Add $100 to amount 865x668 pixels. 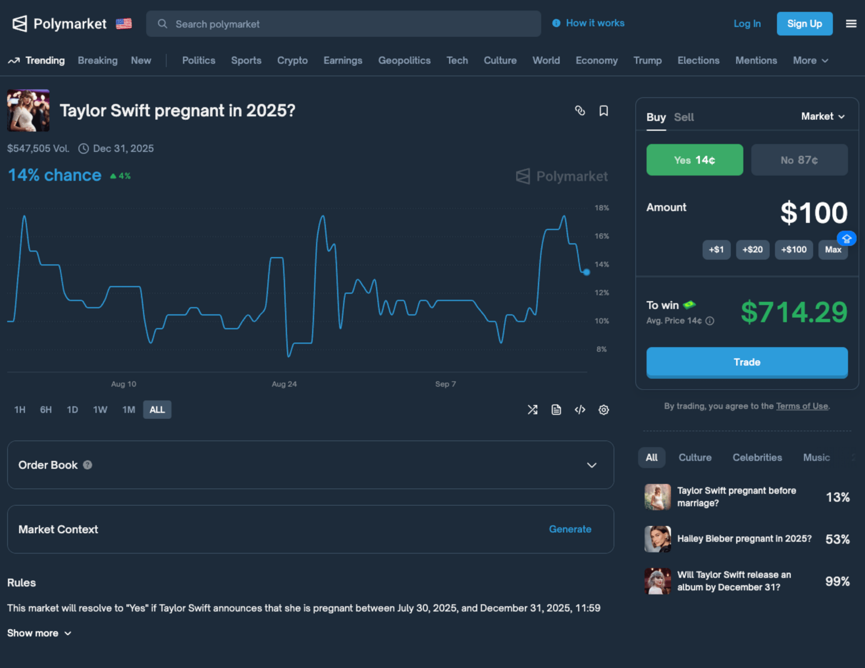pos(793,250)
